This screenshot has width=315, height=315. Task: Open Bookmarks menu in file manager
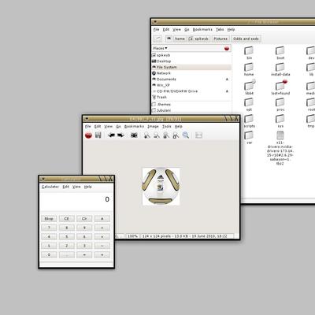click(x=202, y=29)
